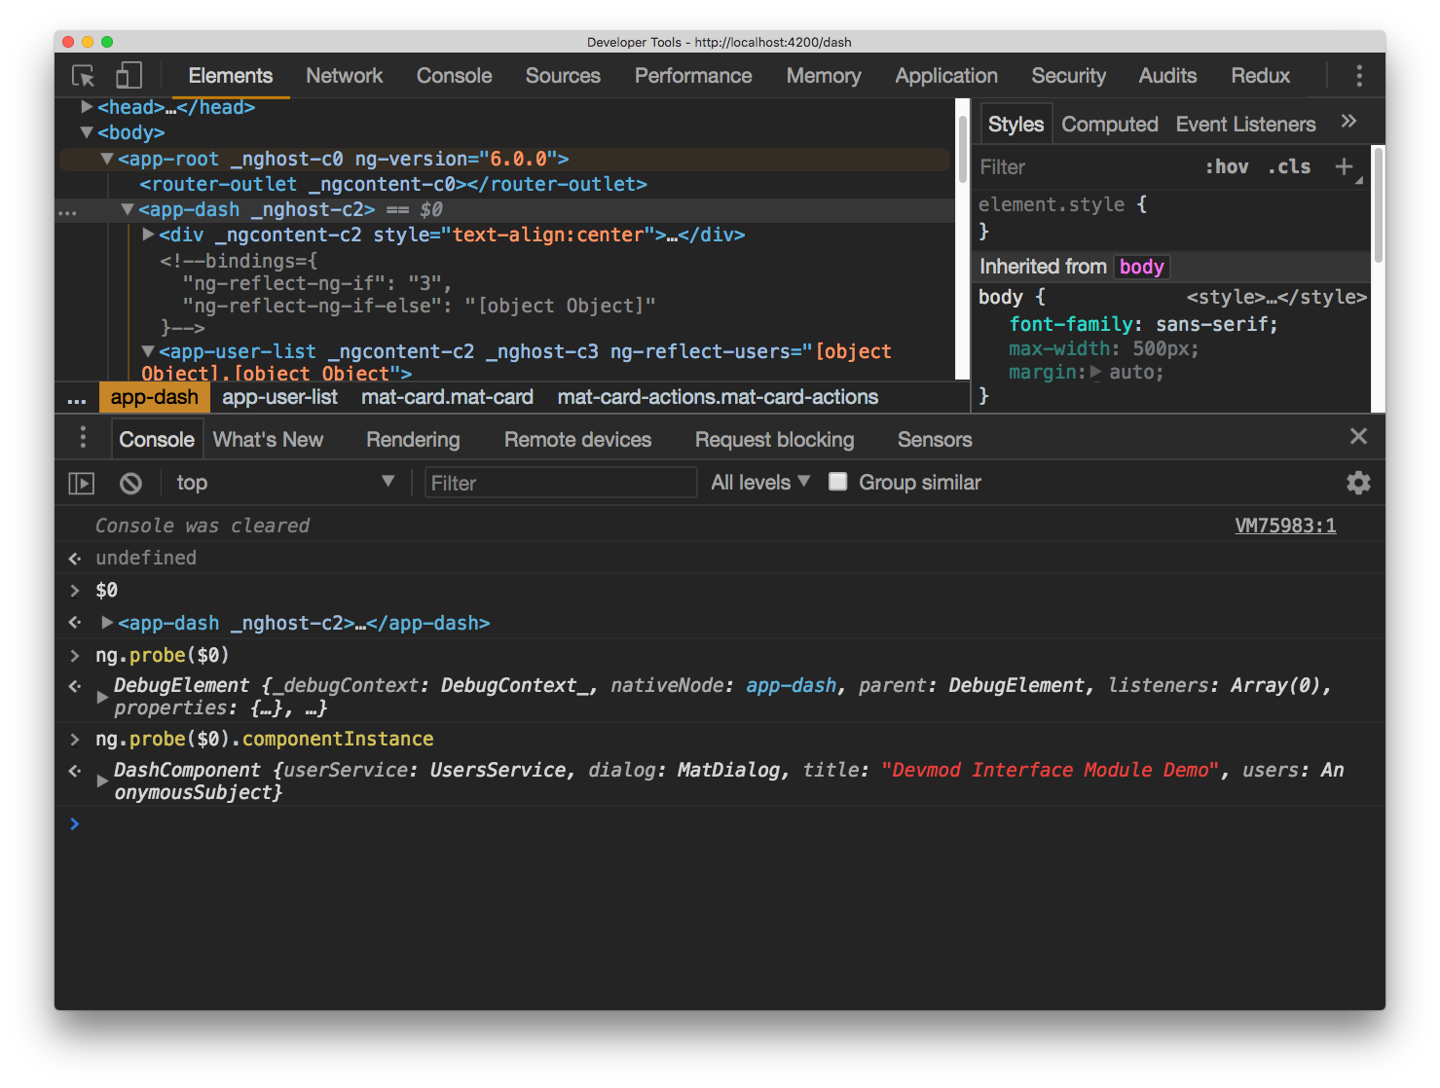Add new style rule plus icon
The height and width of the screenshot is (1088, 1440).
point(1344,167)
